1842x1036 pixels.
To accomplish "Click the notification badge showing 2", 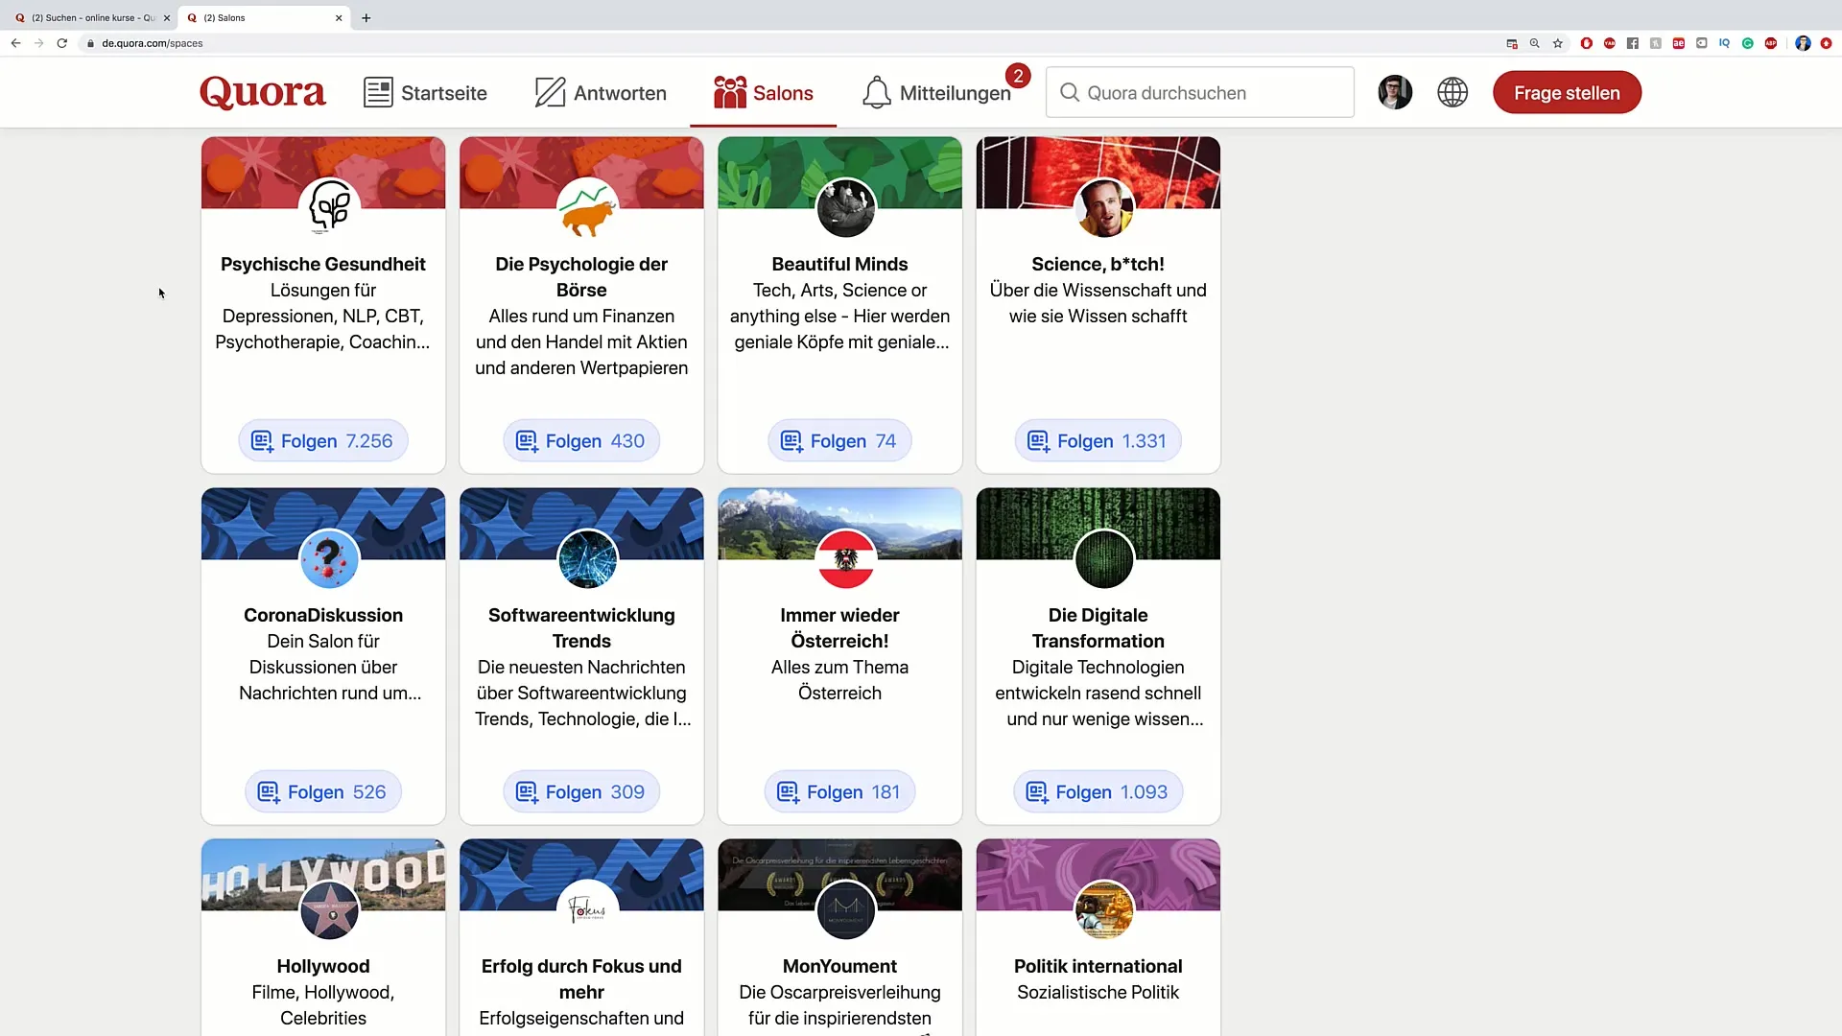I will pos(1018,76).
